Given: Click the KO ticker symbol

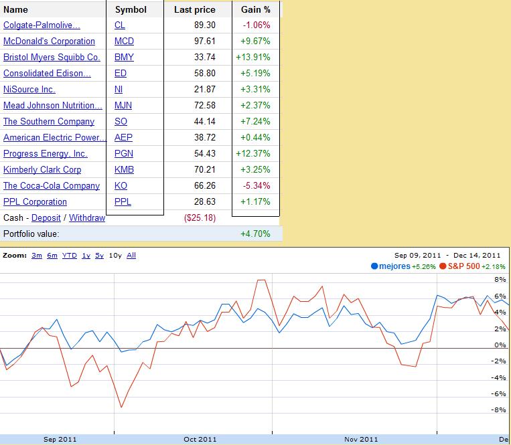Looking at the screenshot, I should point(121,185).
